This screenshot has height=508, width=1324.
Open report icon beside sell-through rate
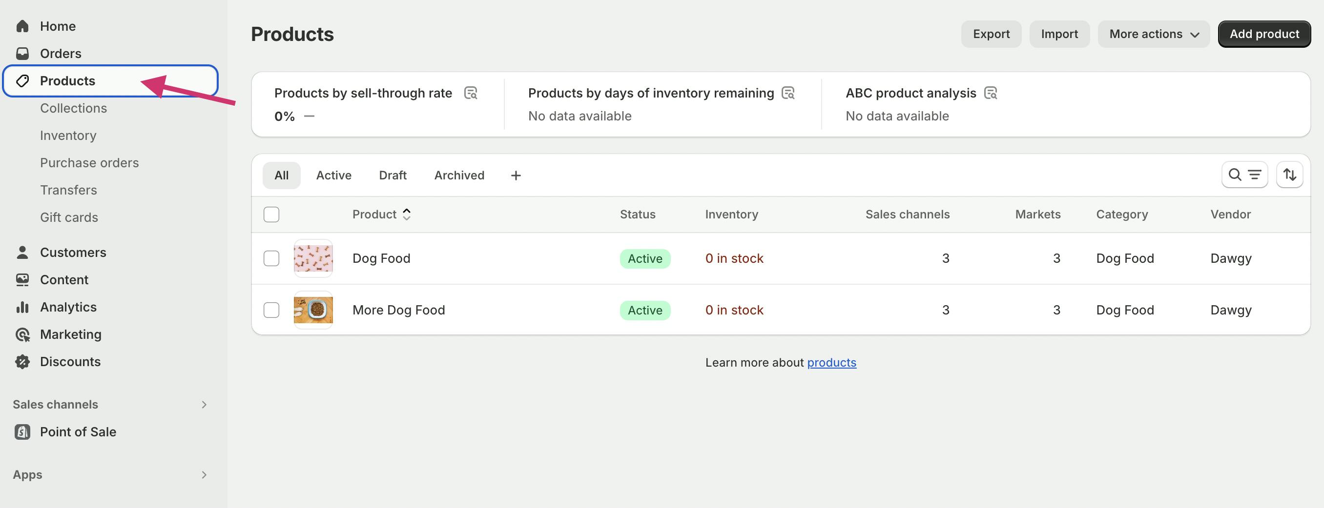pos(470,93)
